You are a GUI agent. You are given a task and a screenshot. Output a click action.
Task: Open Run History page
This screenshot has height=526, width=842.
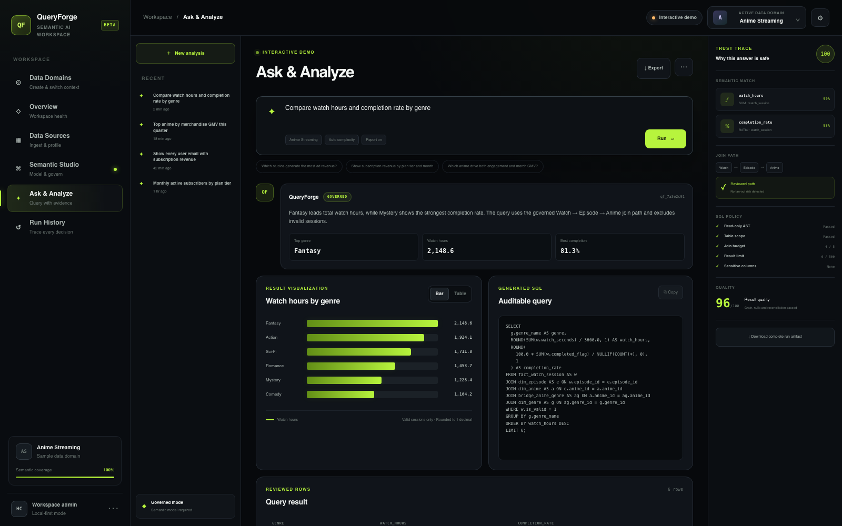tap(65, 227)
